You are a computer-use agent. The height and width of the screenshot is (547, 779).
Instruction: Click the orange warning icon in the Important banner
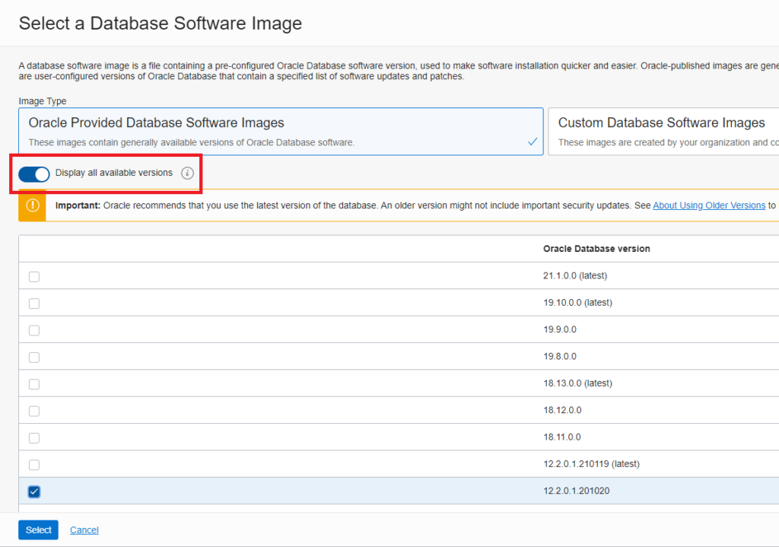tap(33, 205)
